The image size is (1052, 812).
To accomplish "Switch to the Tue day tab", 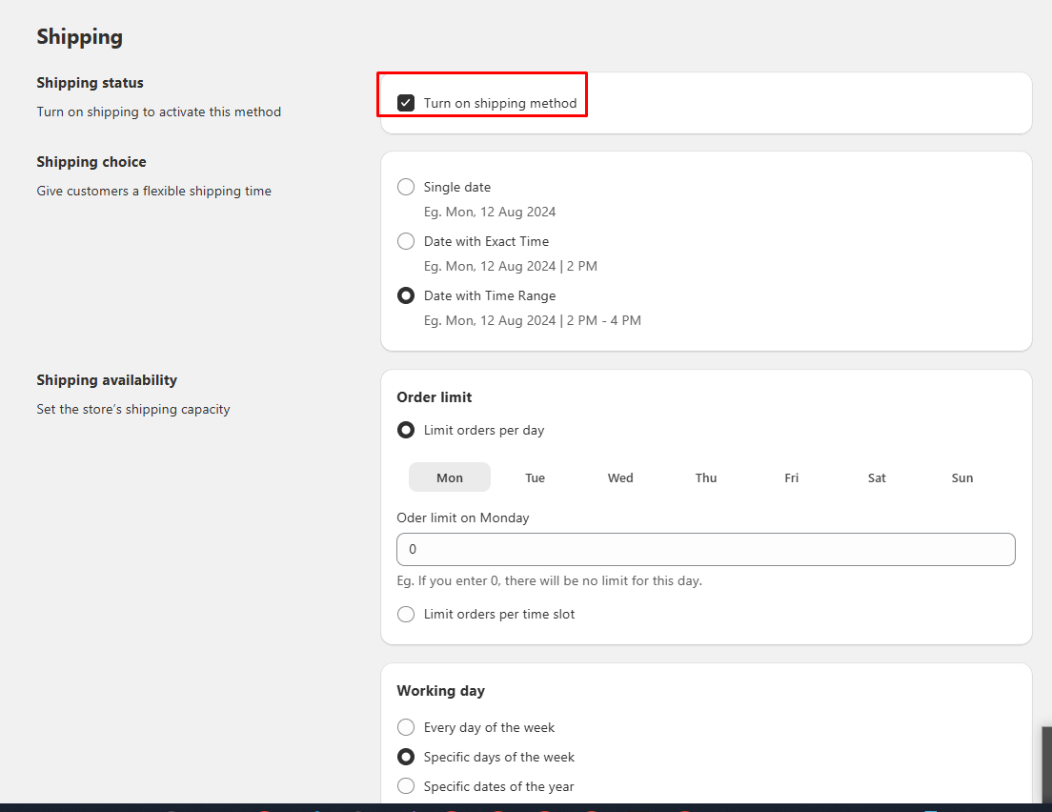I will click(x=536, y=477).
